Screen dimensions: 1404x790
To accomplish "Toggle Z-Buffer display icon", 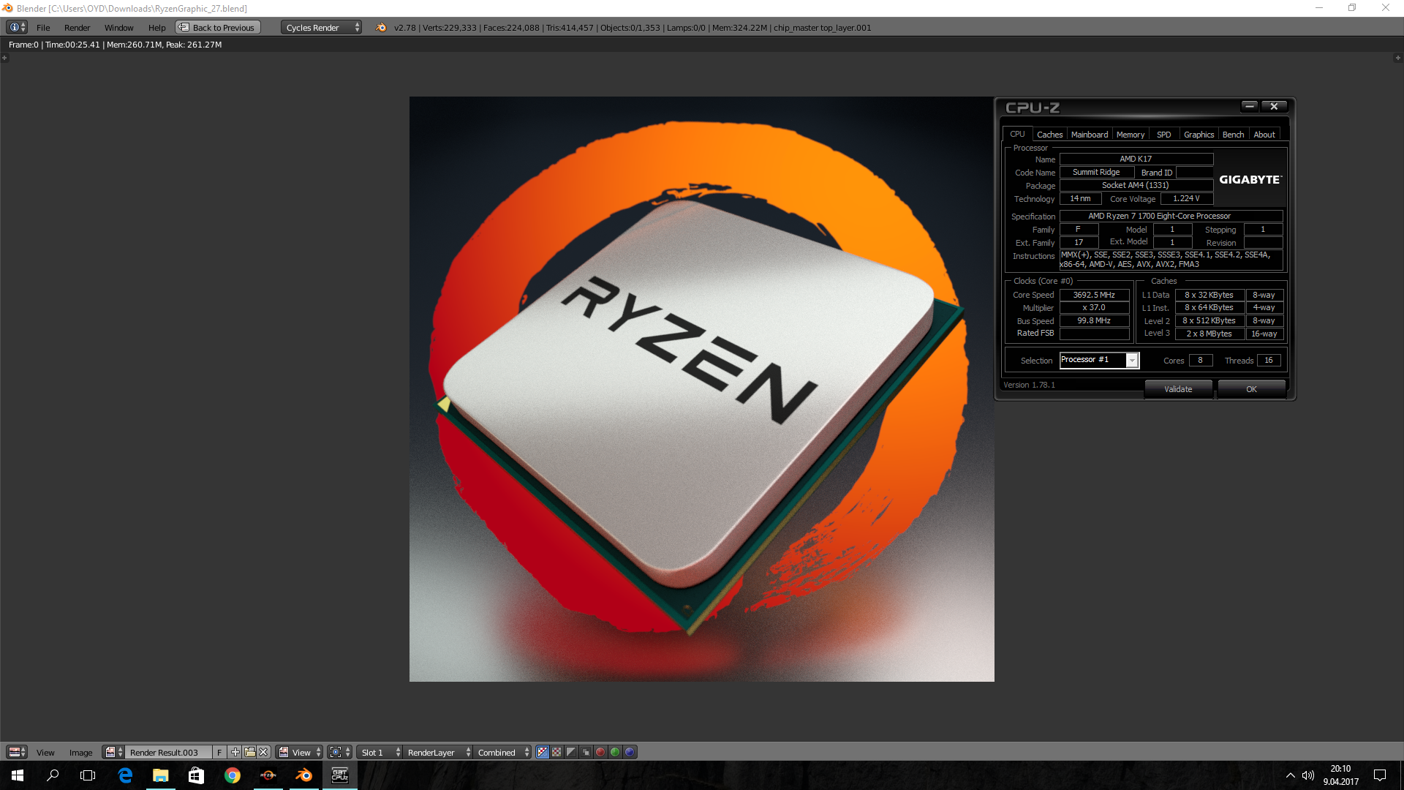I will coord(586,752).
